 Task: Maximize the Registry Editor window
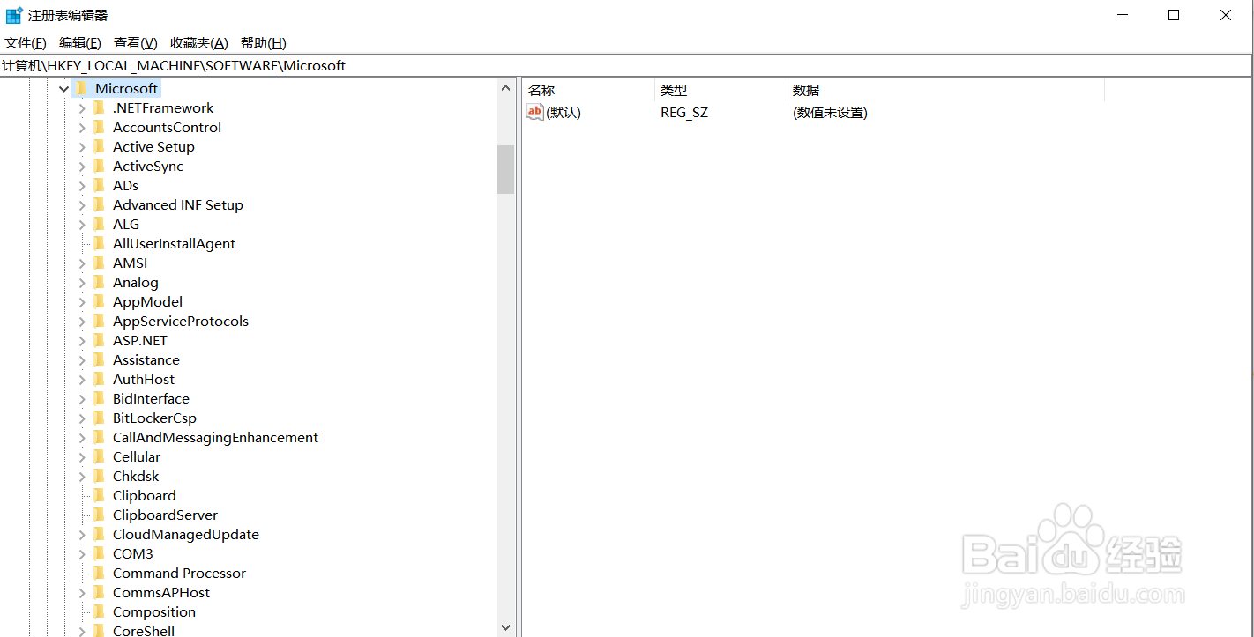1174,15
